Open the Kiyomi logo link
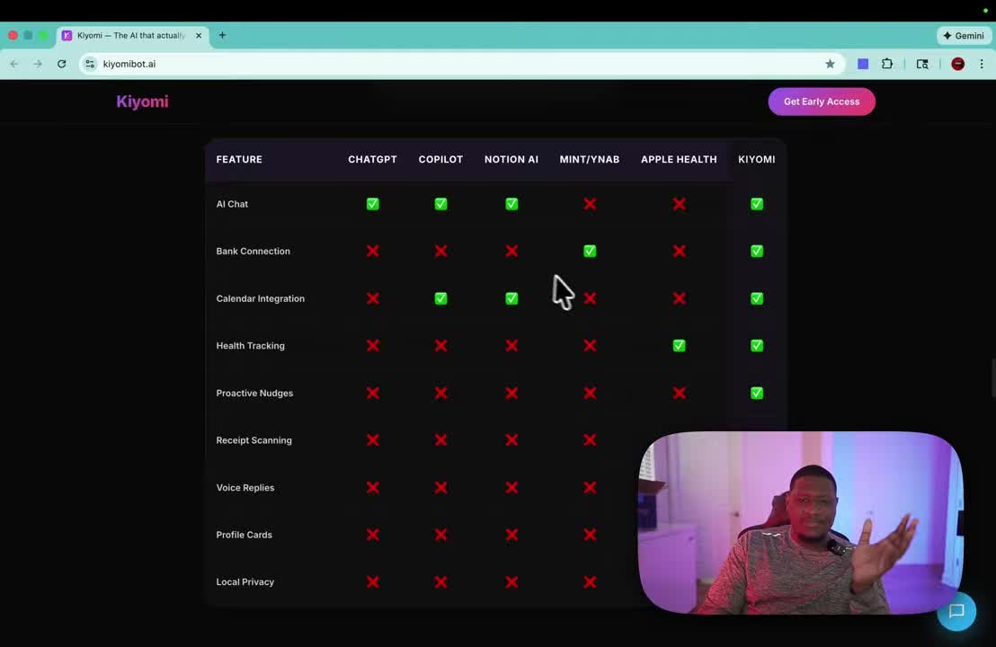996x647 pixels. pyautogui.click(x=142, y=102)
